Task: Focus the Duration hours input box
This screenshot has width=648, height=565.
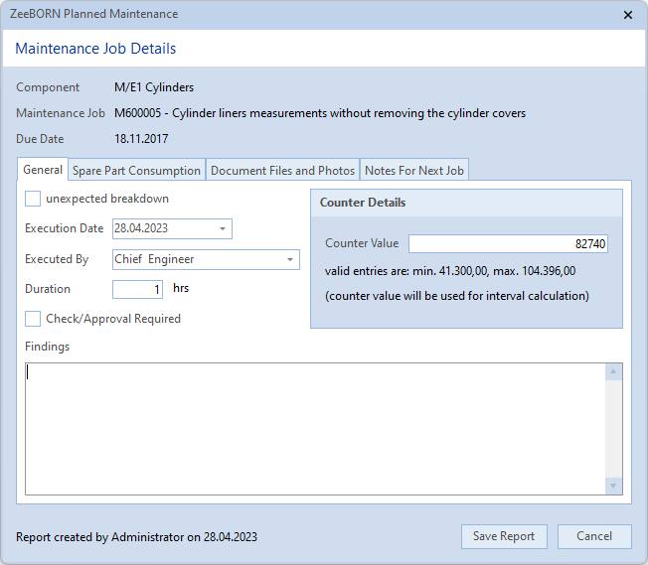Action: (x=137, y=290)
